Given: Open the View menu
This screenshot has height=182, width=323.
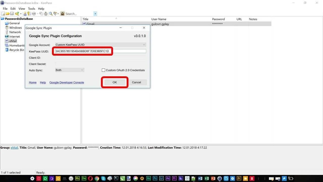Looking at the screenshot, I should pos(22,9).
